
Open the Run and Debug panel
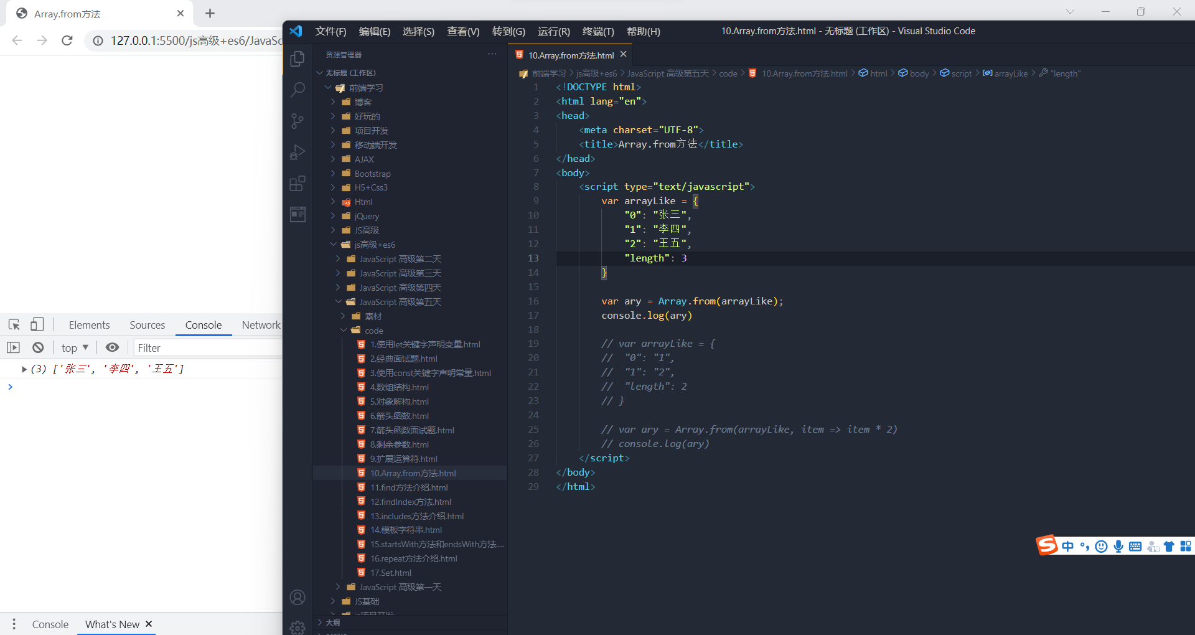[298, 153]
